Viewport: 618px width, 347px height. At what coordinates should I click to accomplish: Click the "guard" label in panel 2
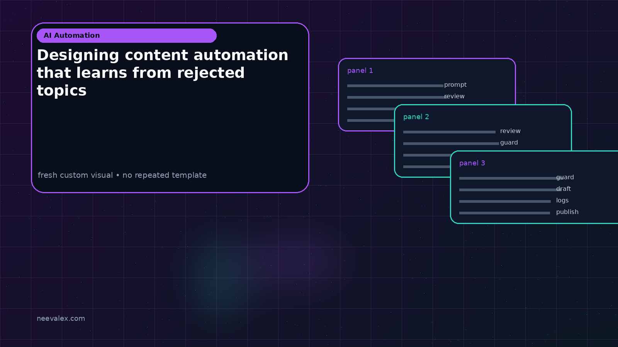509,143
